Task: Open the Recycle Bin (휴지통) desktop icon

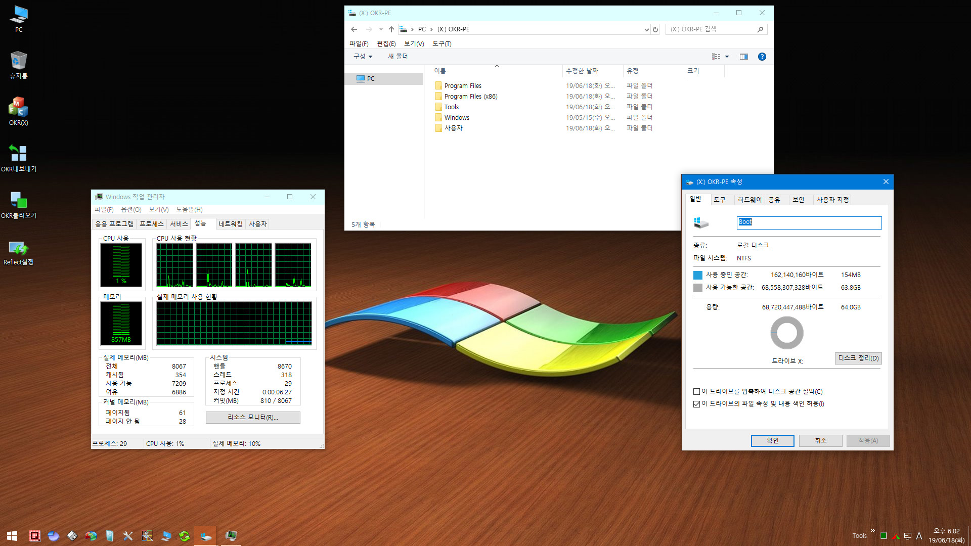Action: [x=19, y=65]
